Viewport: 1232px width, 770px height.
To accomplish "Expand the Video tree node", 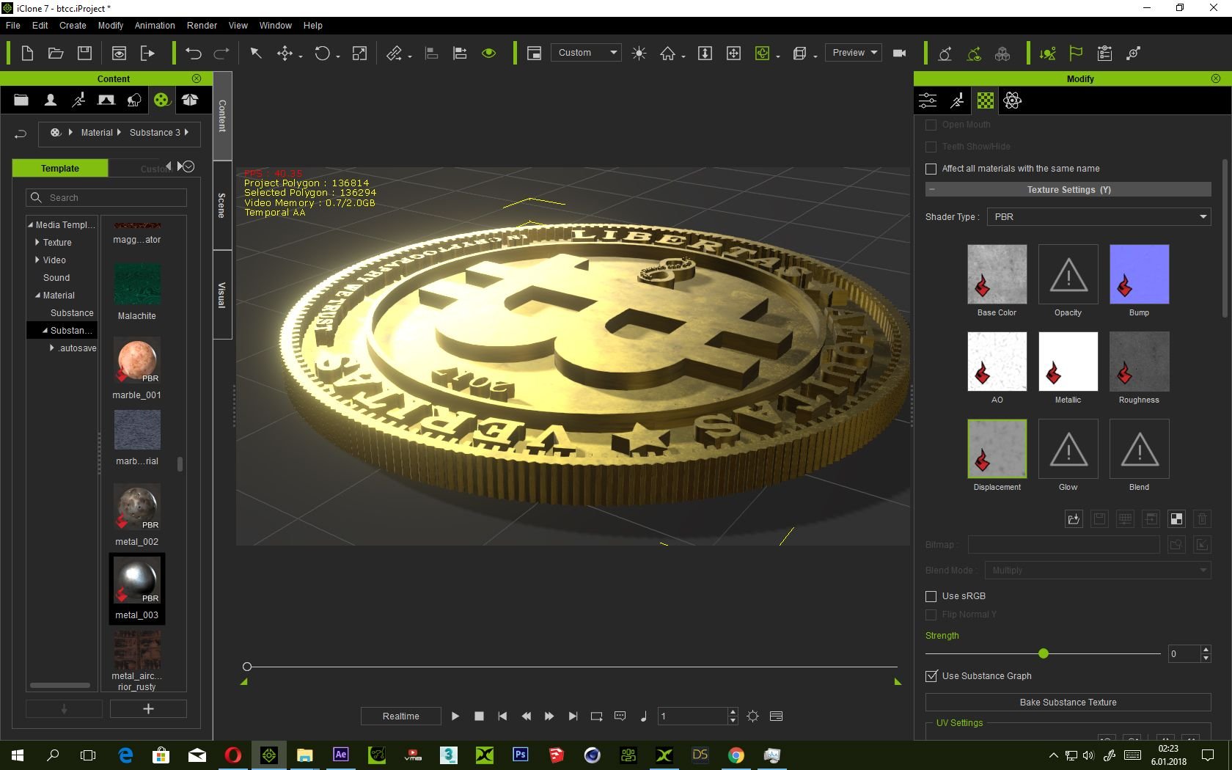I will pyautogui.click(x=37, y=260).
